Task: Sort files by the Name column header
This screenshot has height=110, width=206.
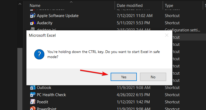Action: pyautogui.click(x=35, y=5)
